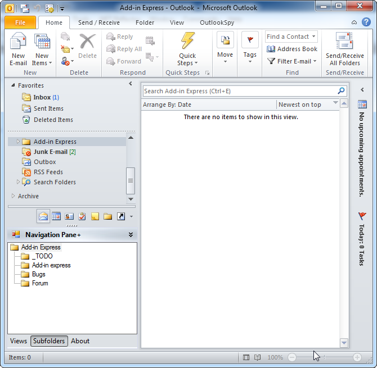
Task: Open the Shortcuts view icon
Action: (121, 216)
